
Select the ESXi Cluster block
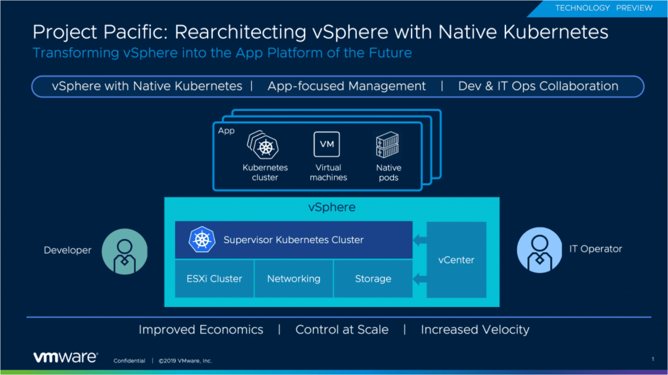point(215,279)
